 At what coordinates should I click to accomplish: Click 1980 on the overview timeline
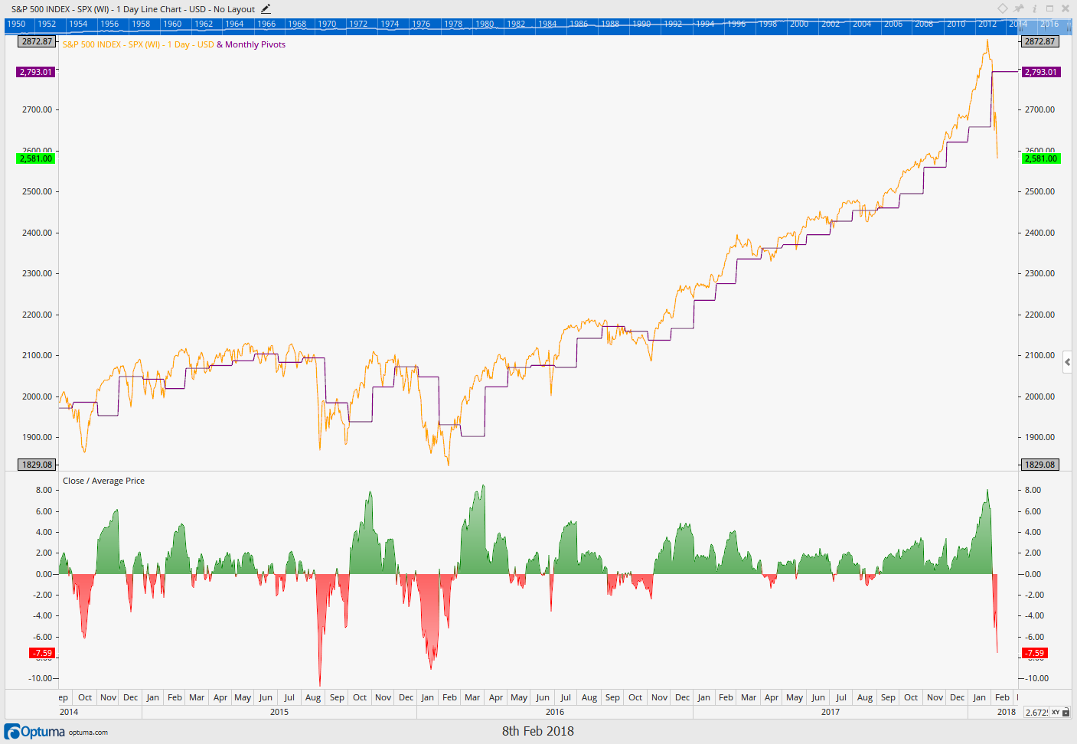pos(485,24)
